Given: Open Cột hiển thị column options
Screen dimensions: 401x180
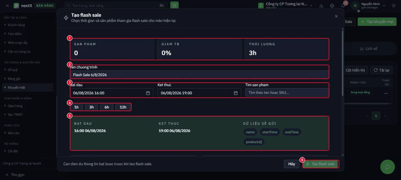Looking at the screenshot, I should tap(355, 70).
